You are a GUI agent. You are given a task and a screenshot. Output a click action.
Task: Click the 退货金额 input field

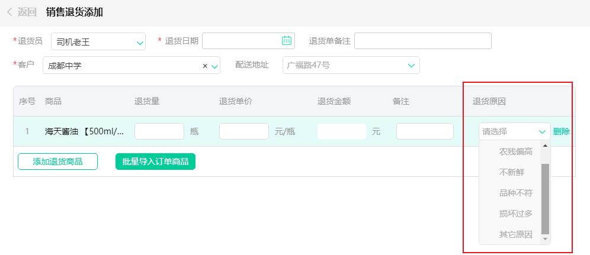pyautogui.click(x=342, y=131)
